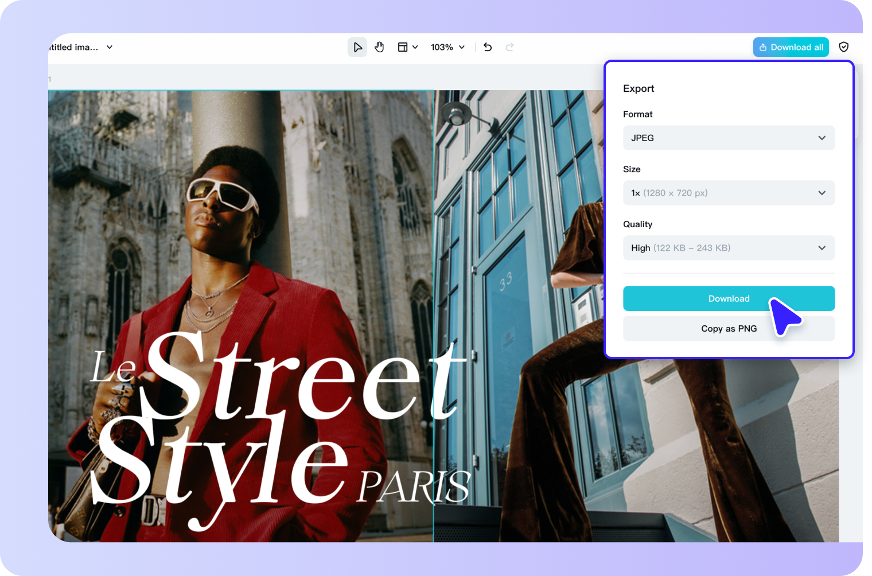Screen dimensions: 872x576
Task: Open the Size dropdown showing 1x 1280x720
Action: click(729, 193)
